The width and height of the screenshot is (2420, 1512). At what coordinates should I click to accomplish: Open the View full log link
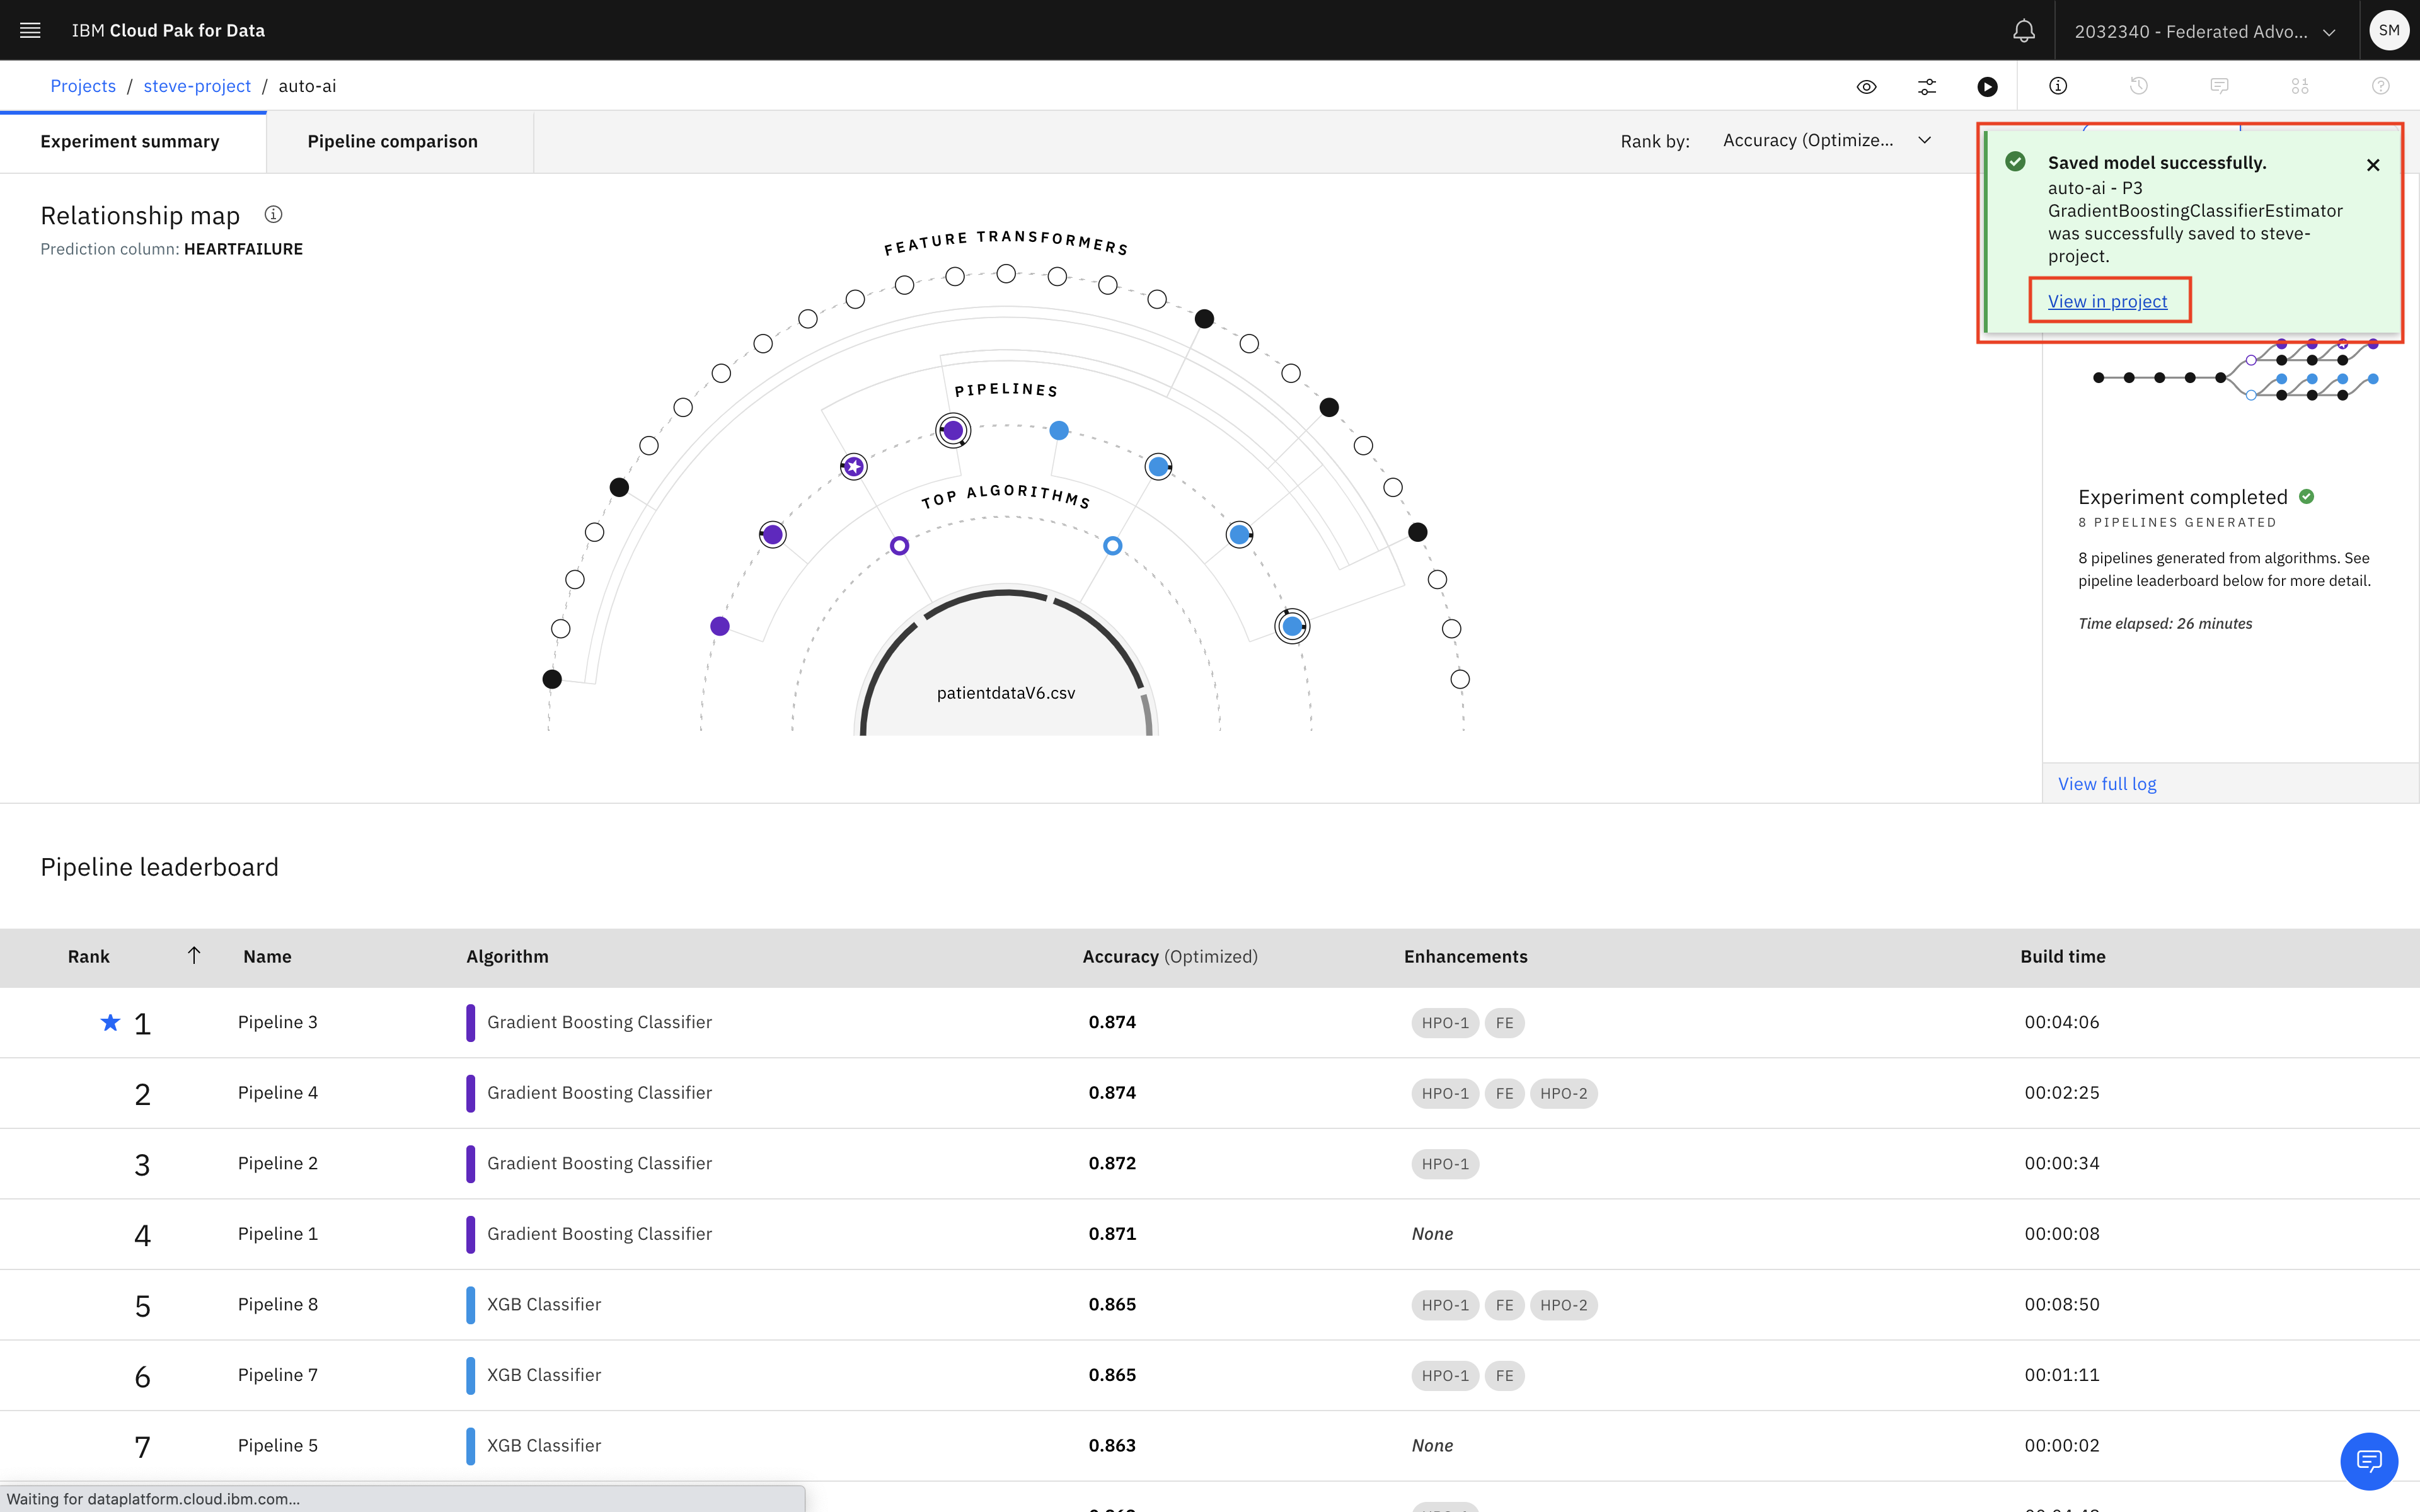(2106, 784)
